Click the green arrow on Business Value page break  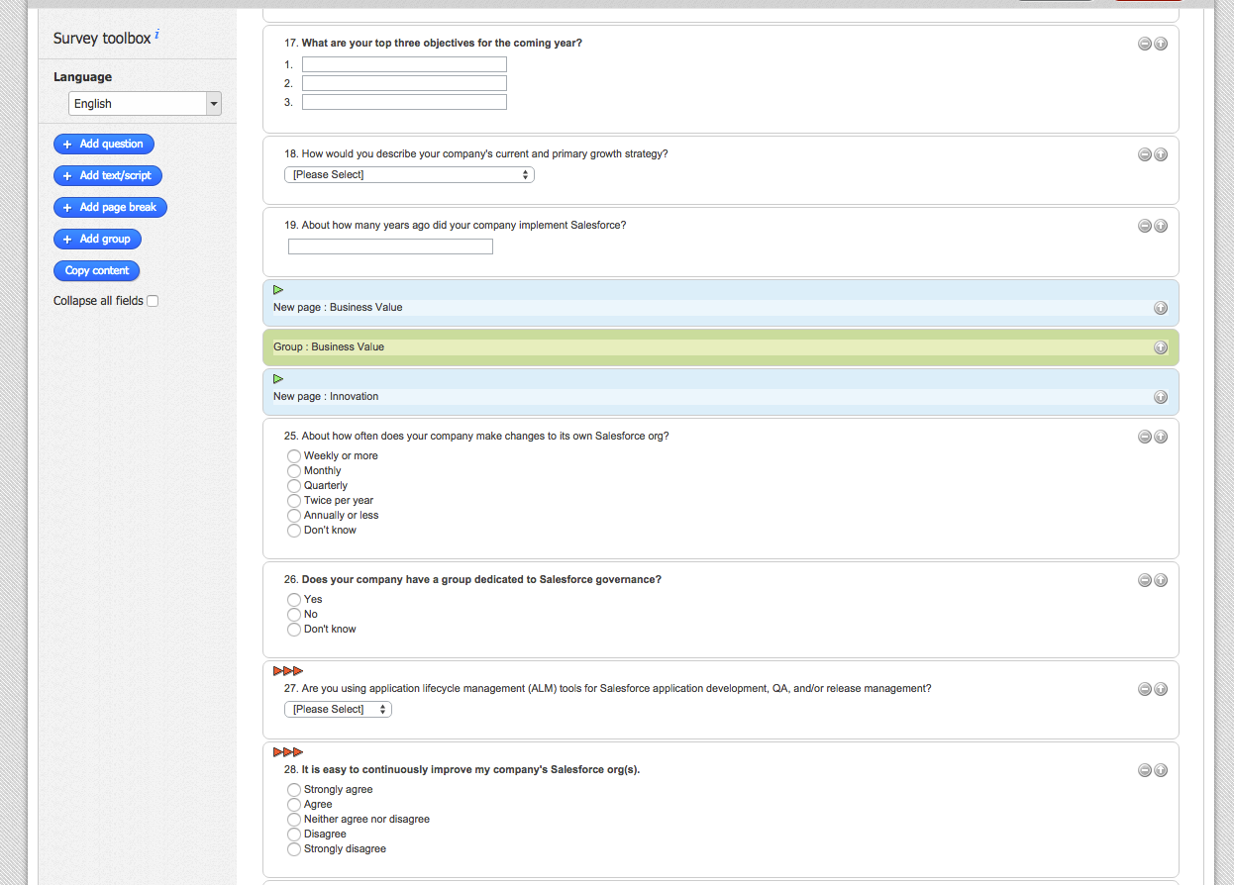pos(277,289)
